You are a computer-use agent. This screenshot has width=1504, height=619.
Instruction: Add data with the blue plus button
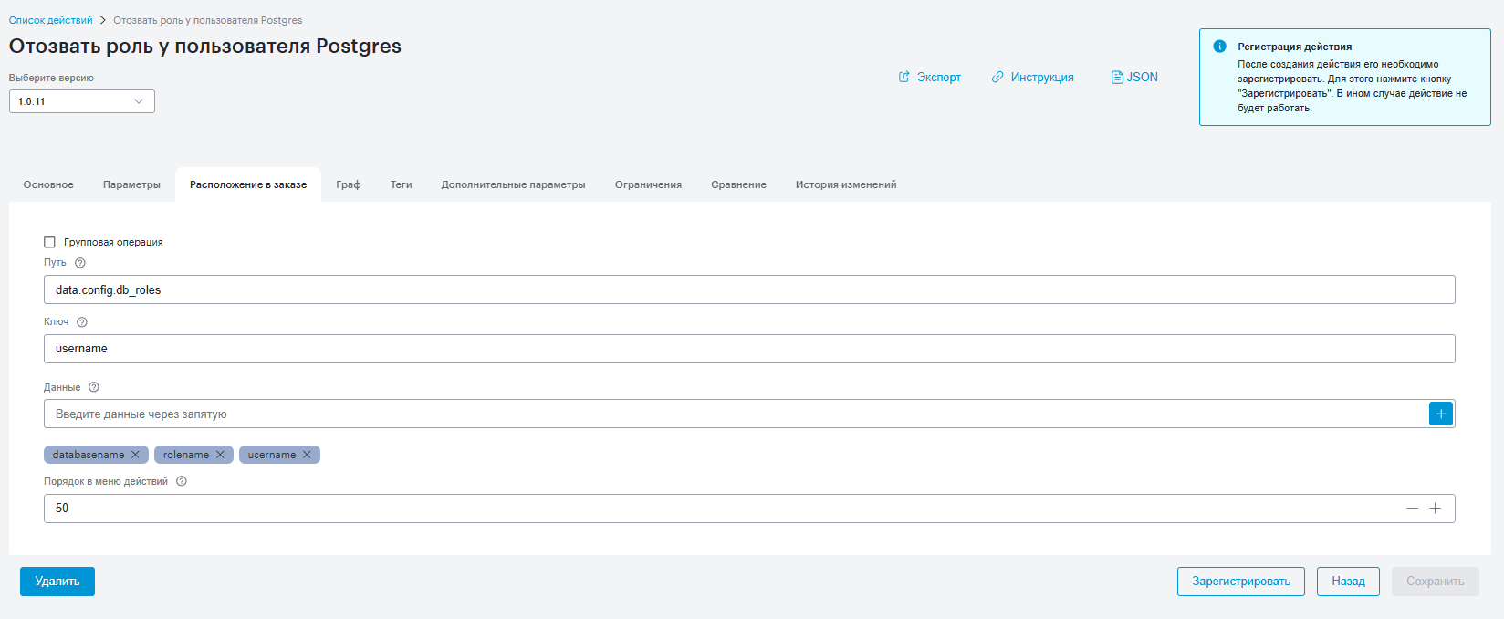(1441, 414)
